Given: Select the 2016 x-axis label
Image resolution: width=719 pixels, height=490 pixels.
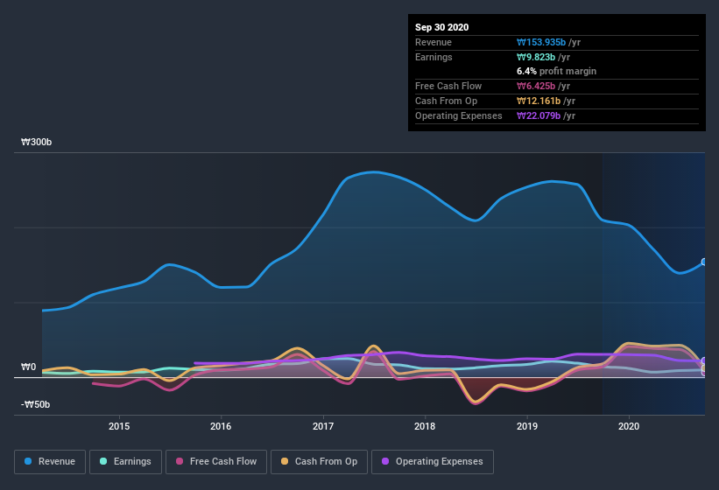Looking at the screenshot, I should tap(221, 426).
